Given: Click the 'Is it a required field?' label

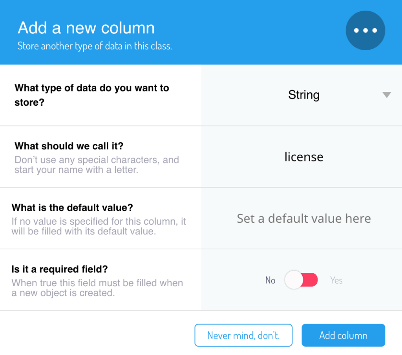Looking at the screenshot, I should click(60, 269).
